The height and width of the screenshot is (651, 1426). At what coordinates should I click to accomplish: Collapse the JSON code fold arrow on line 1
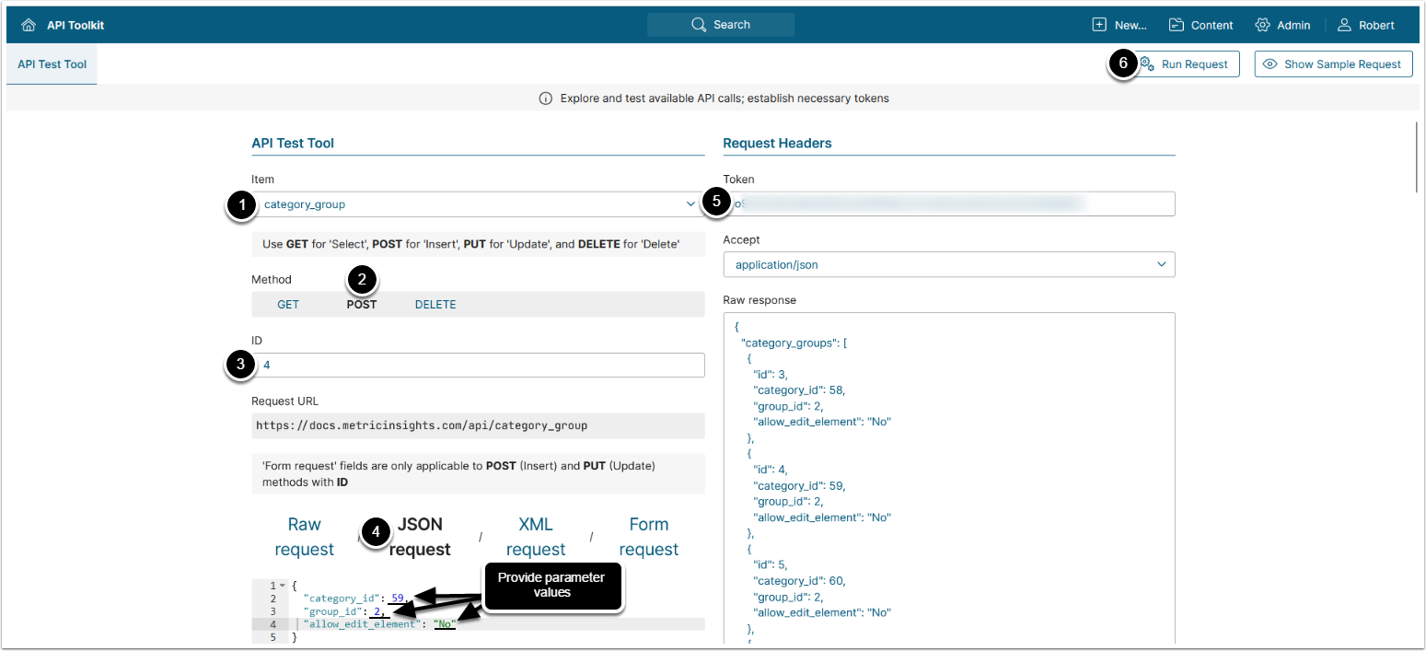(283, 586)
